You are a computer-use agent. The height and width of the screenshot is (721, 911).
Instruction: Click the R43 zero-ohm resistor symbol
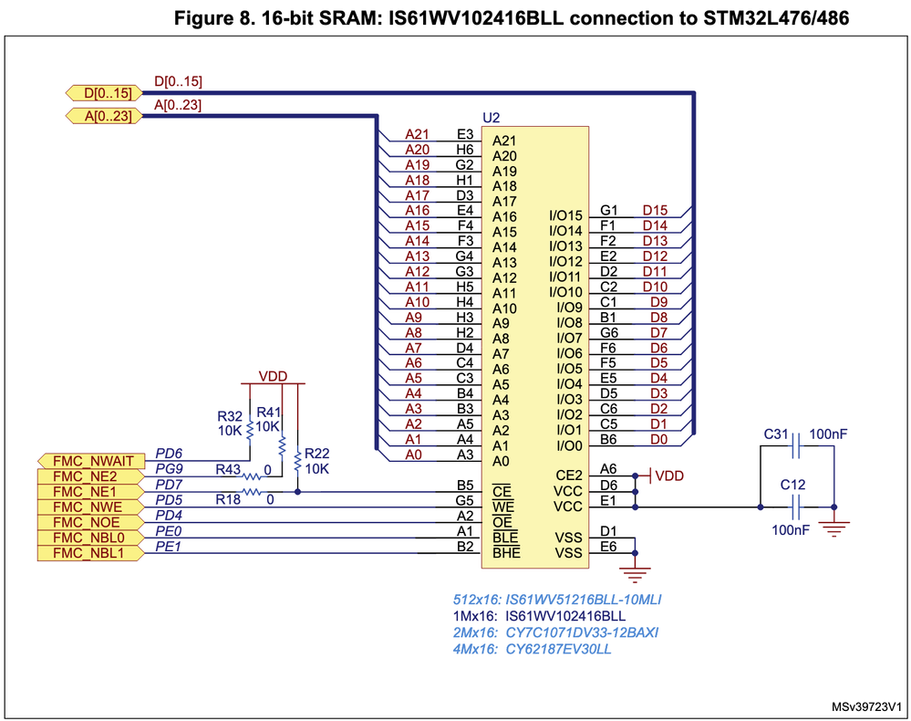tap(252, 476)
